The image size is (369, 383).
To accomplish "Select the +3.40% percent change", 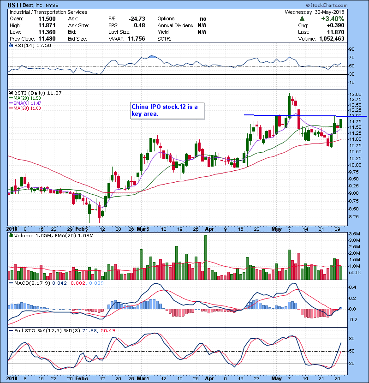I will (x=333, y=19).
